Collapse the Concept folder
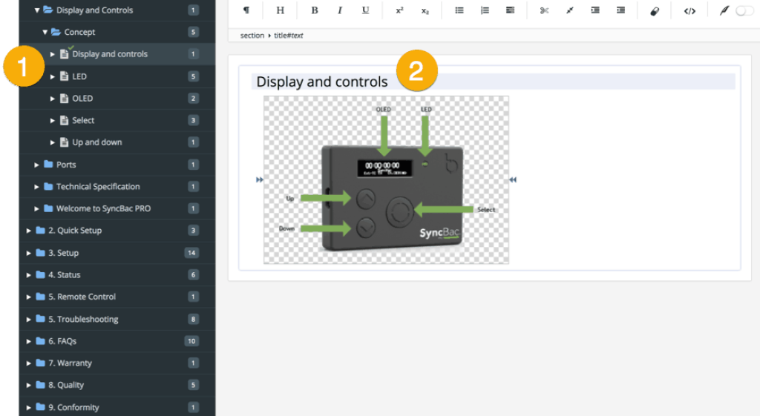Screen dimensions: 760x416 point(45,33)
